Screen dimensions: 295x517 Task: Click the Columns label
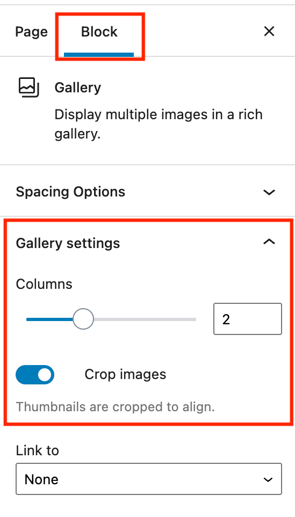tap(44, 284)
